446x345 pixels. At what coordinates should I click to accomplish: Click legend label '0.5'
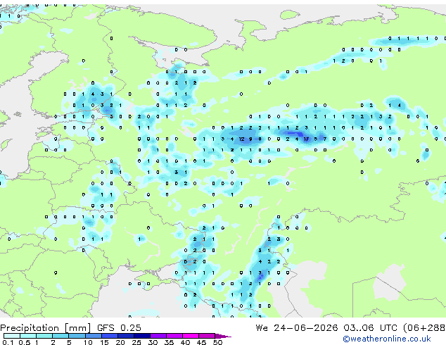(x=25, y=342)
